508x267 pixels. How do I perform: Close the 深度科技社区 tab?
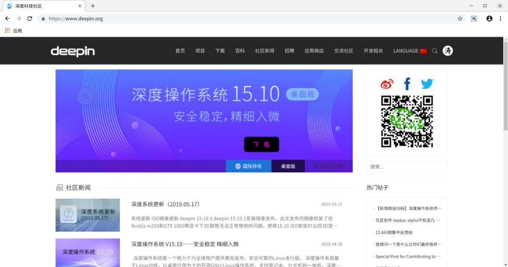tap(79, 6)
